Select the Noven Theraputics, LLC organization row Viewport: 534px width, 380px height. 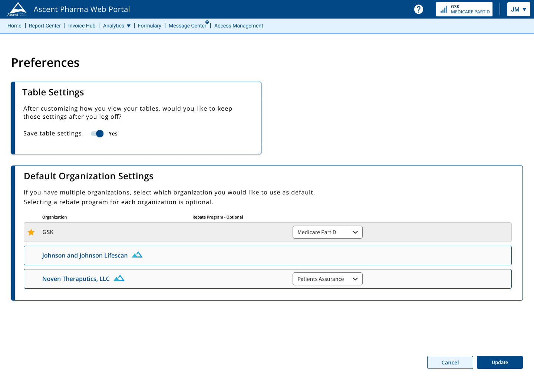click(76, 279)
